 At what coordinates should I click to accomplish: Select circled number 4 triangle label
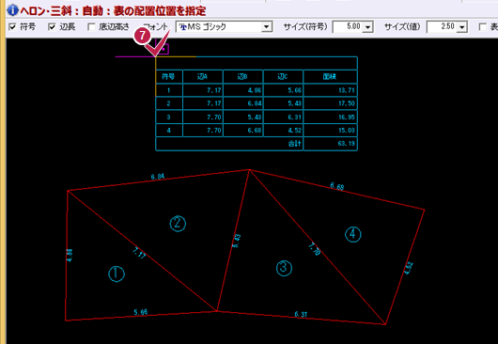353,234
